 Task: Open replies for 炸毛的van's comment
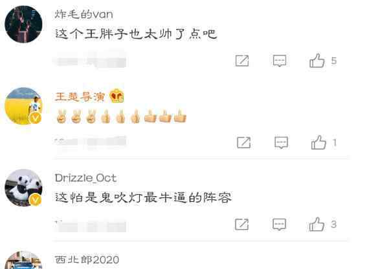pyautogui.click(x=280, y=61)
